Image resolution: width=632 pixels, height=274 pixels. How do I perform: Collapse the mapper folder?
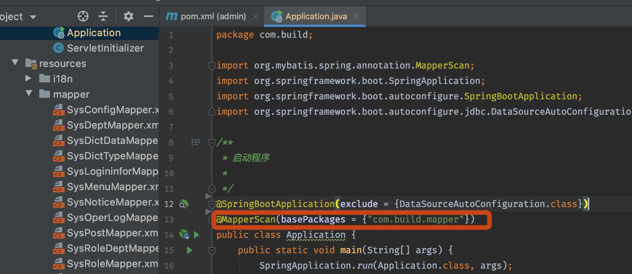(29, 94)
